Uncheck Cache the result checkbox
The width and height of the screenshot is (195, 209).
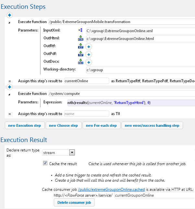click(45, 163)
